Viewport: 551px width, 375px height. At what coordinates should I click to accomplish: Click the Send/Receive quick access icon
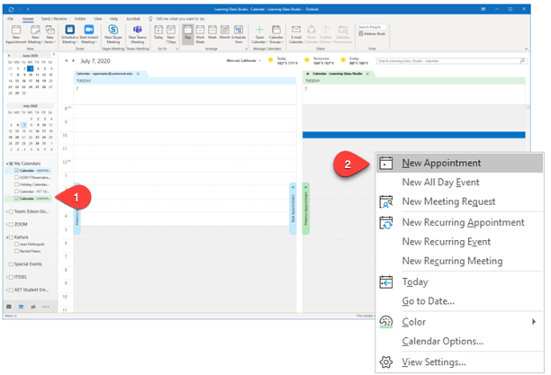pyautogui.click(x=11, y=10)
